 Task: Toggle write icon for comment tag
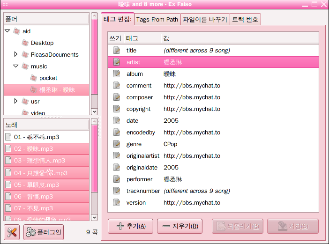coord(116,86)
